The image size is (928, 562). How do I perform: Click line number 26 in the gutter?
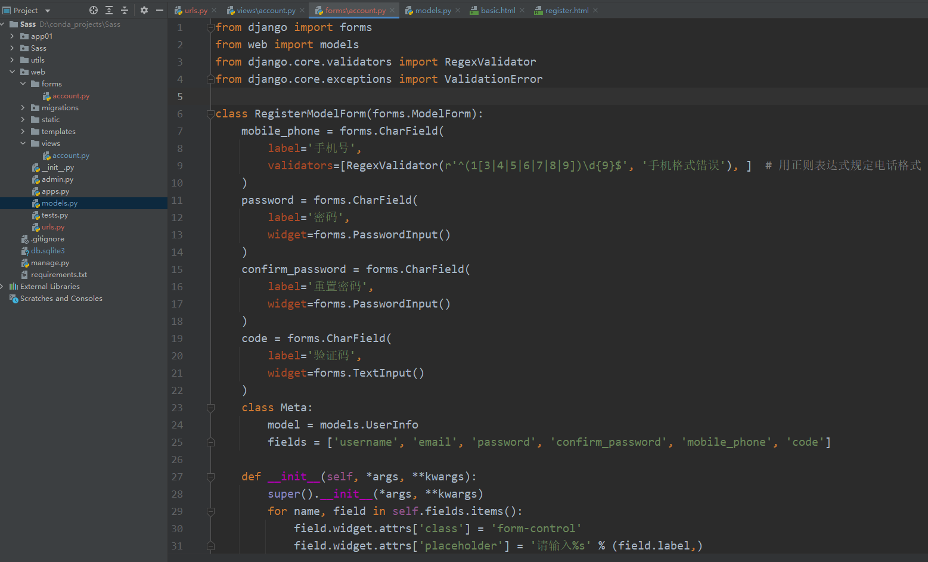[177, 459]
